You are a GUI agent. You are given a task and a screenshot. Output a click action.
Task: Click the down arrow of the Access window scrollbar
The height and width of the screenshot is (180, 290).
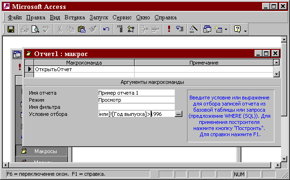[x=284, y=159]
